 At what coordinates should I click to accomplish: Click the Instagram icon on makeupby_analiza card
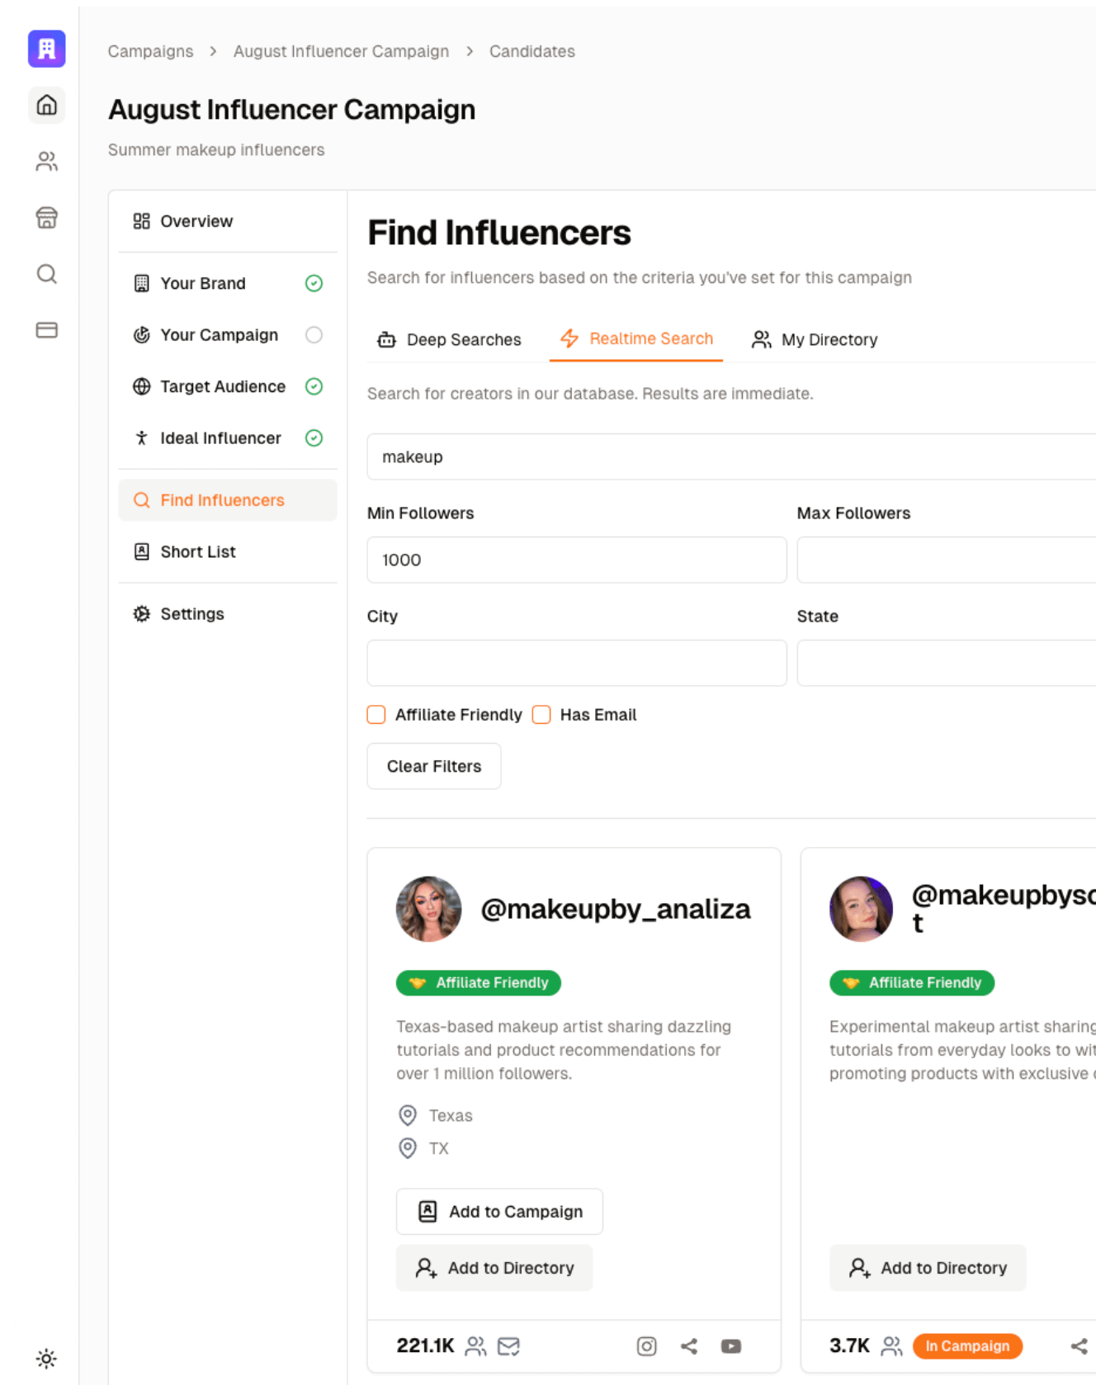coord(647,1346)
